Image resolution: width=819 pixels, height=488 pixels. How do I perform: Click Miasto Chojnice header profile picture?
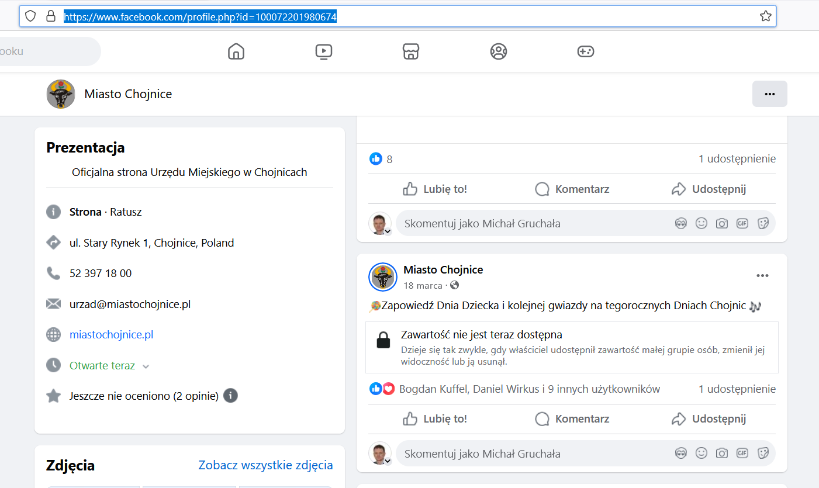click(x=61, y=94)
